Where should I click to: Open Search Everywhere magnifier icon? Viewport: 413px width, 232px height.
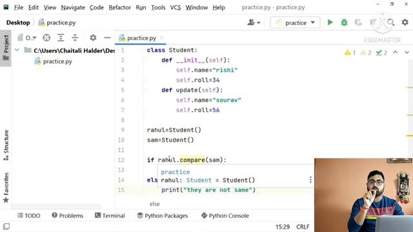click(391, 23)
